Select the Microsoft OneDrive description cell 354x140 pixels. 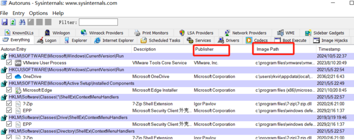click(x=151, y=77)
